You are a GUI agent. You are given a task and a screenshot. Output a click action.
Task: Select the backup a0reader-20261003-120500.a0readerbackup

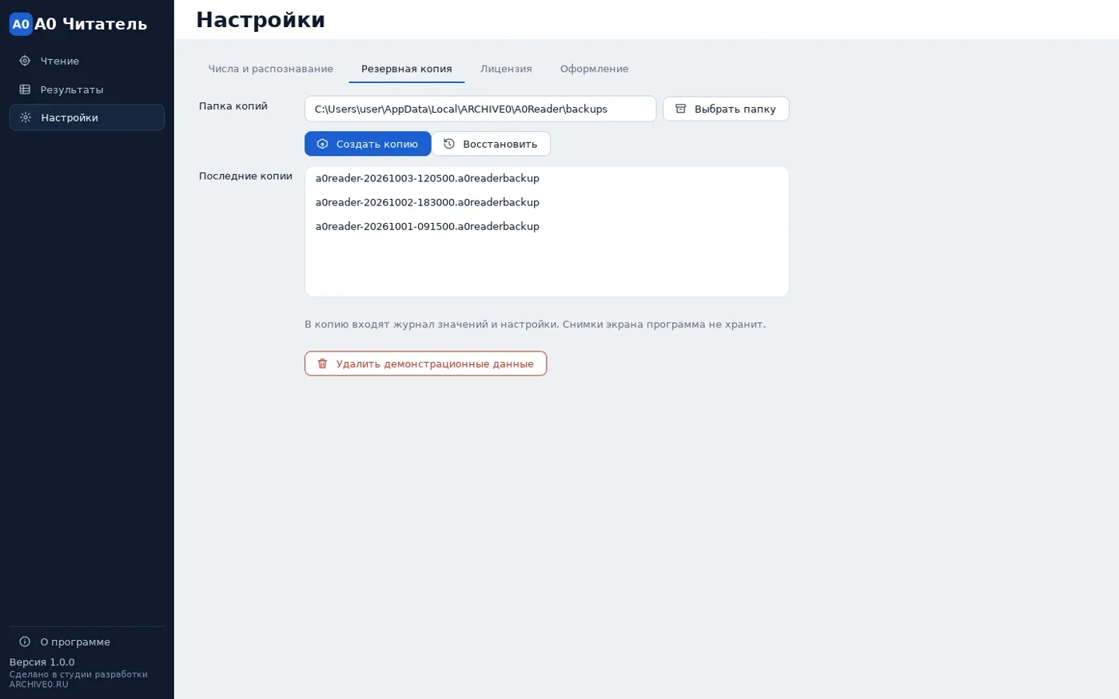pyautogui.click(x=547, y=178)
